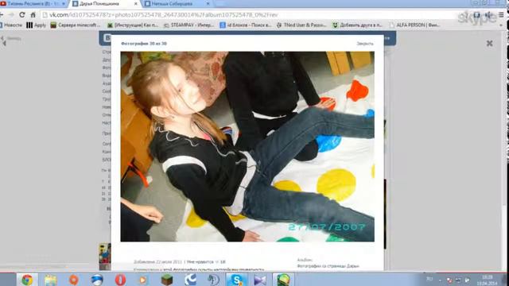
Task: Close the YouTube tab
Action: (x=64, y=3)
